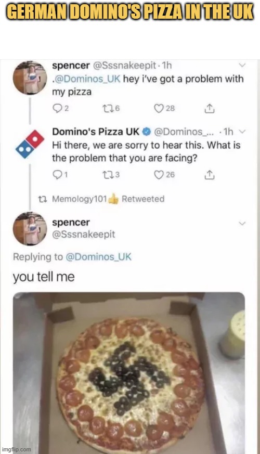The height and width of the screenshot is (454, 260).
Task: Like spencer's tweet showing 28 likes
Action: pyautogui.click(x=159, y=108)
